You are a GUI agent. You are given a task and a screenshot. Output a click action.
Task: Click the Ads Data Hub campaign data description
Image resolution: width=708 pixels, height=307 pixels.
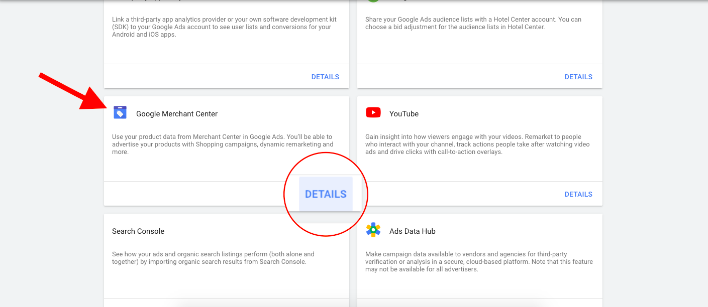(479, 261)
